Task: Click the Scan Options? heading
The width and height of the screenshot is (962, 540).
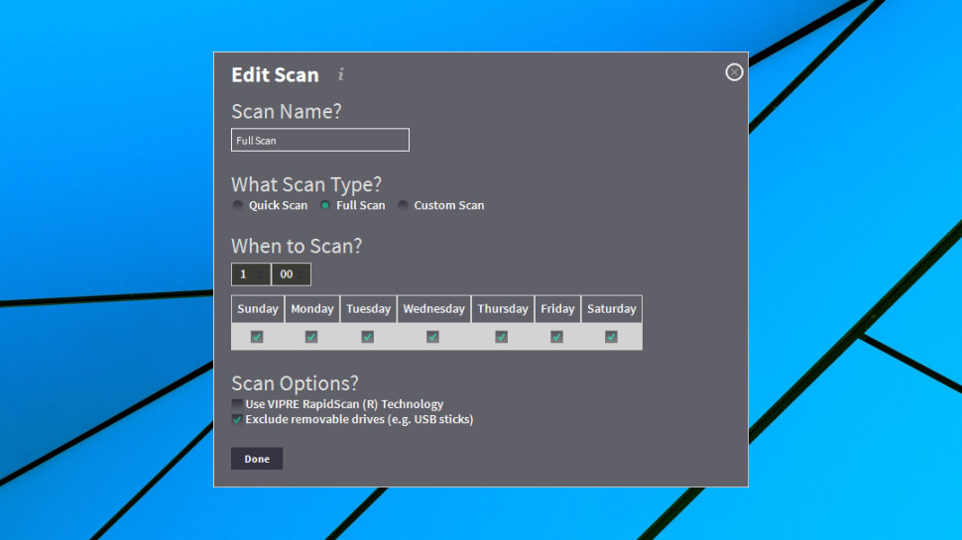Action: pyautogui.click(x=295, y=383)
